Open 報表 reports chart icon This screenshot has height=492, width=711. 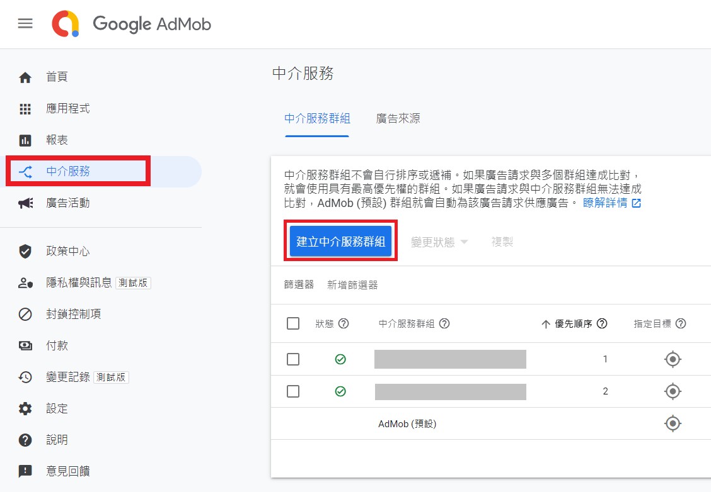(x=25, y=140)
